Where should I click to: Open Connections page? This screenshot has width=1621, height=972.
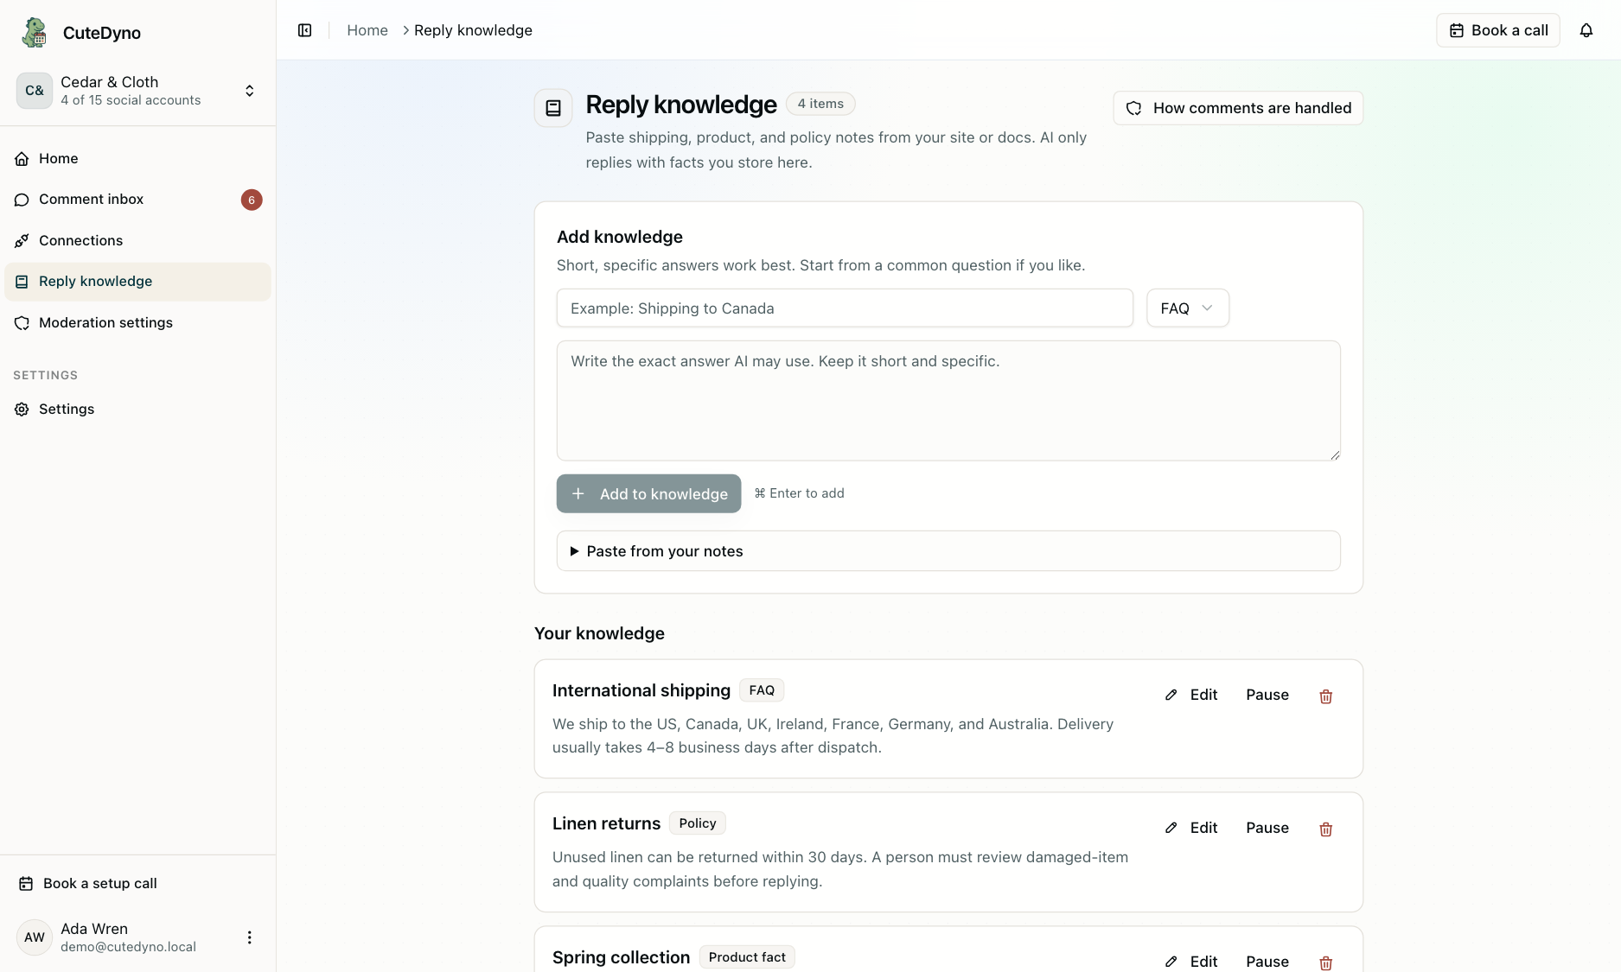pyautogui.click(x=137, y=240)
